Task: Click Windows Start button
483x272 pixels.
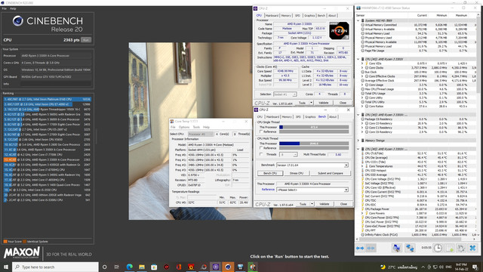Action: [x=6, y=267]
